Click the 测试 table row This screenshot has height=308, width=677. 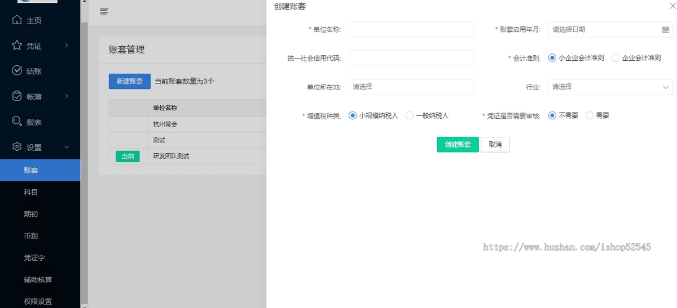point(187,140)
